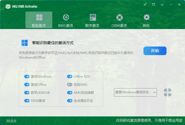Screen dimensions: 185x125
Task: Click the Windows logo beside smart activation heading
Action: point(24,43)
